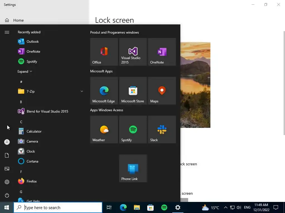Click the letter G section header

21,192
